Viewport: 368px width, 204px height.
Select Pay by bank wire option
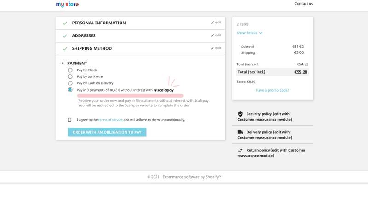coord(70,76)
